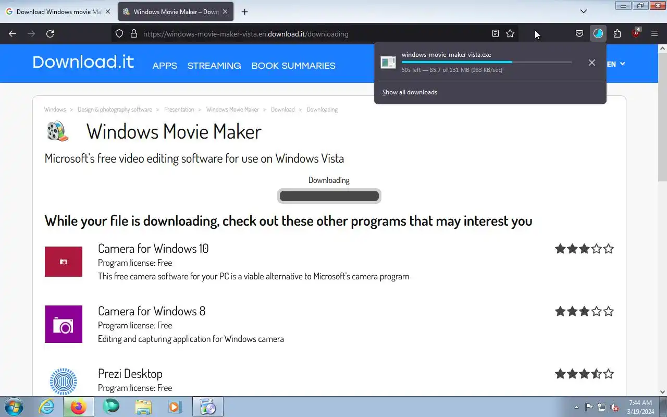Open the APPS menu item
Viewport: 667px width, 417px height.
165,66
